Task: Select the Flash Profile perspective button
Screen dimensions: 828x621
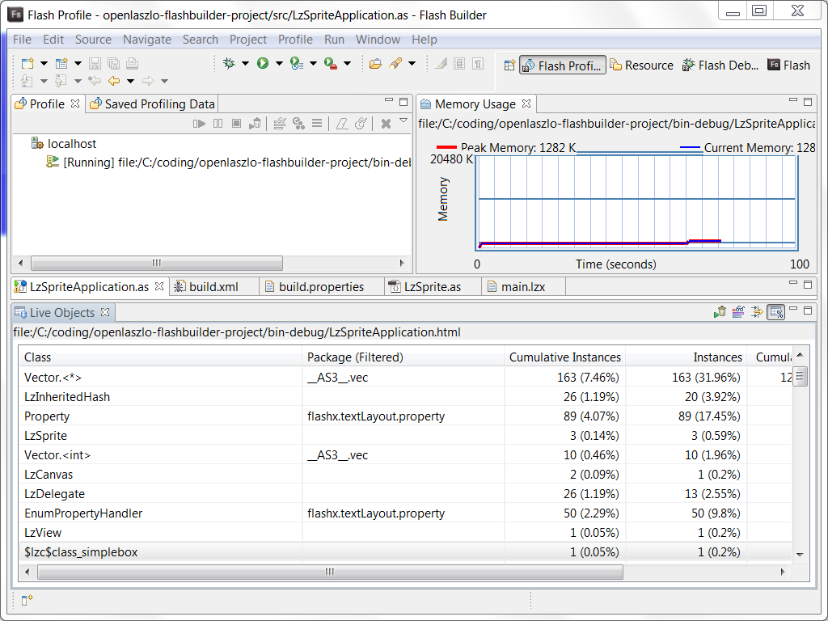Action: (x=563, y=65)
